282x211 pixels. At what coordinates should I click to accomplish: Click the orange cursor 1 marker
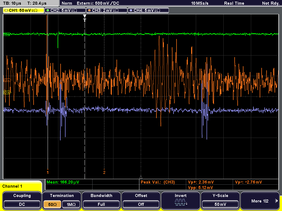[x=47, y=172]
